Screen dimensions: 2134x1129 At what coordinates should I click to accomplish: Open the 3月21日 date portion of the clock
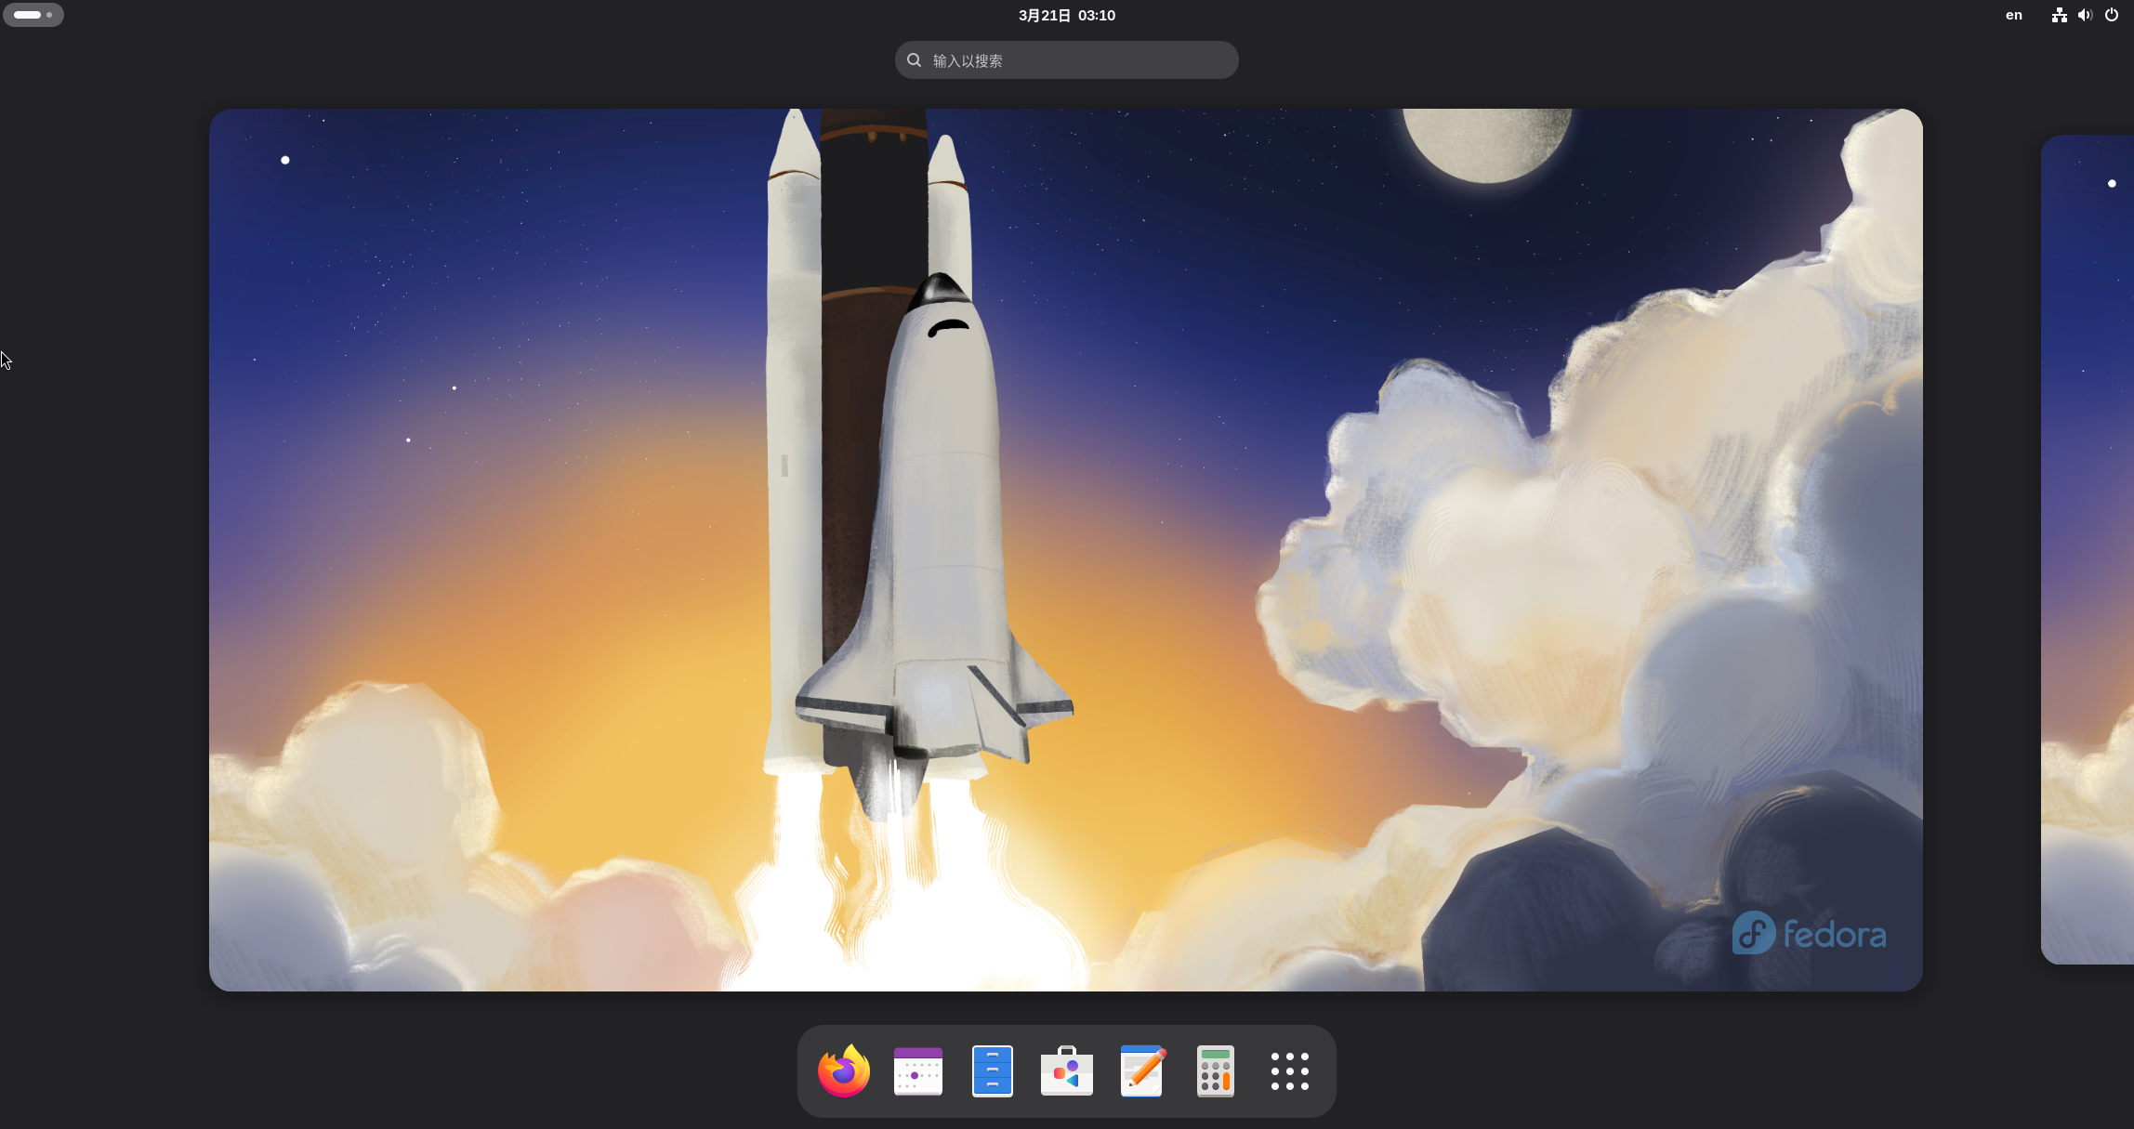click(x=1044, y=15)
